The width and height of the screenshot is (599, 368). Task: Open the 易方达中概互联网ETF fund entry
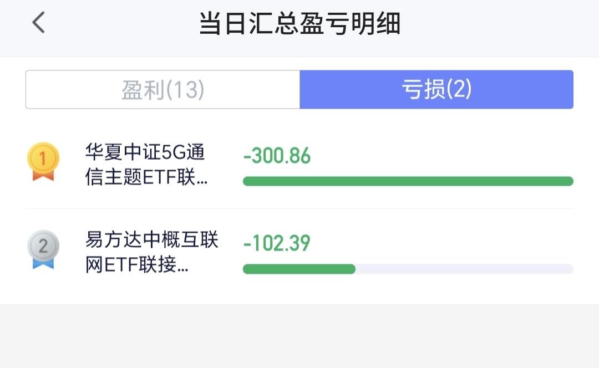151,252
